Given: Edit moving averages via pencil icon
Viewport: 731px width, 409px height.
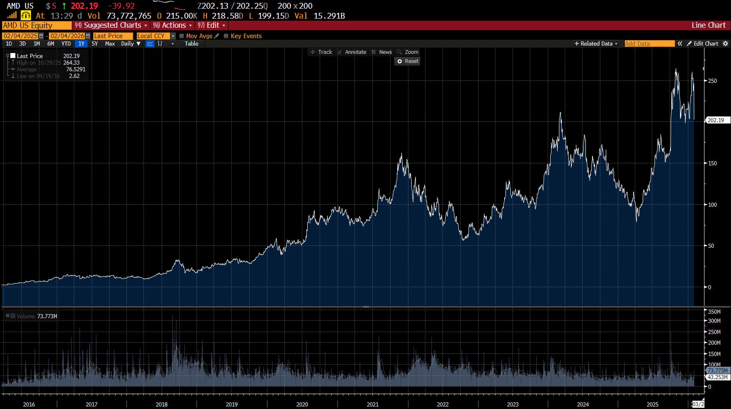Looking at the screenshot, I should point(216,36).
